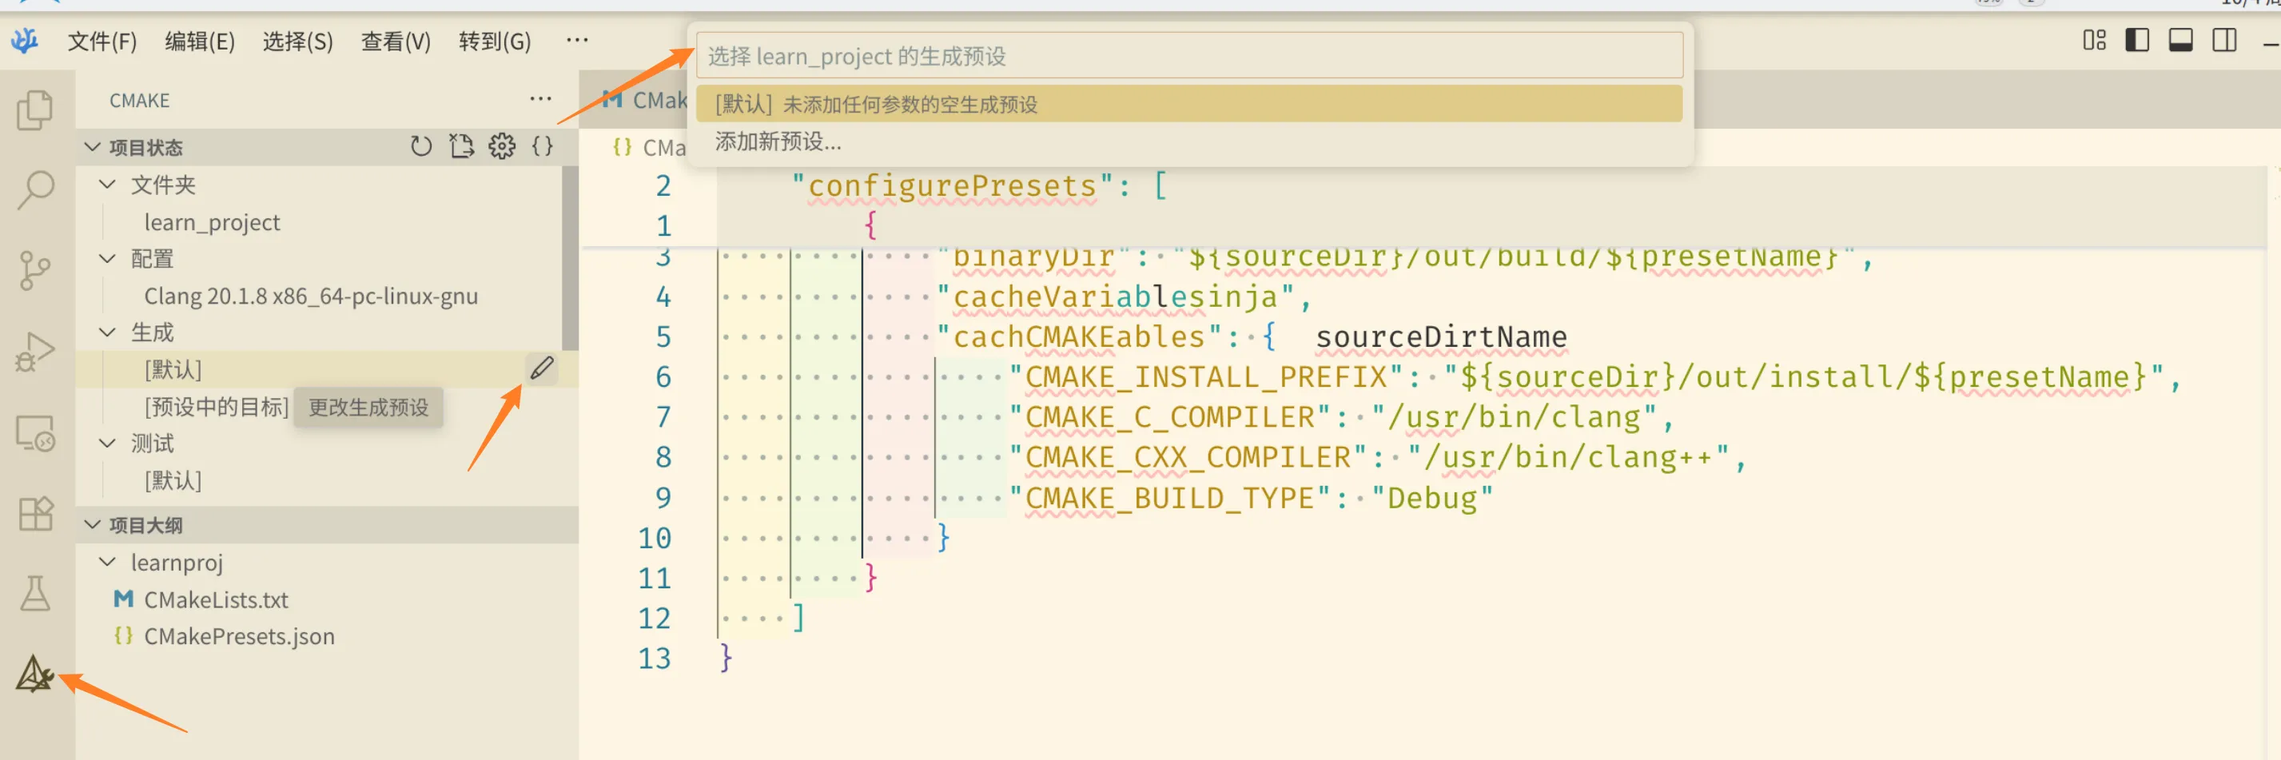Open the Extensions view icon
The height and width of the screenshot is (760, 2281).
[x=35, y=514]
